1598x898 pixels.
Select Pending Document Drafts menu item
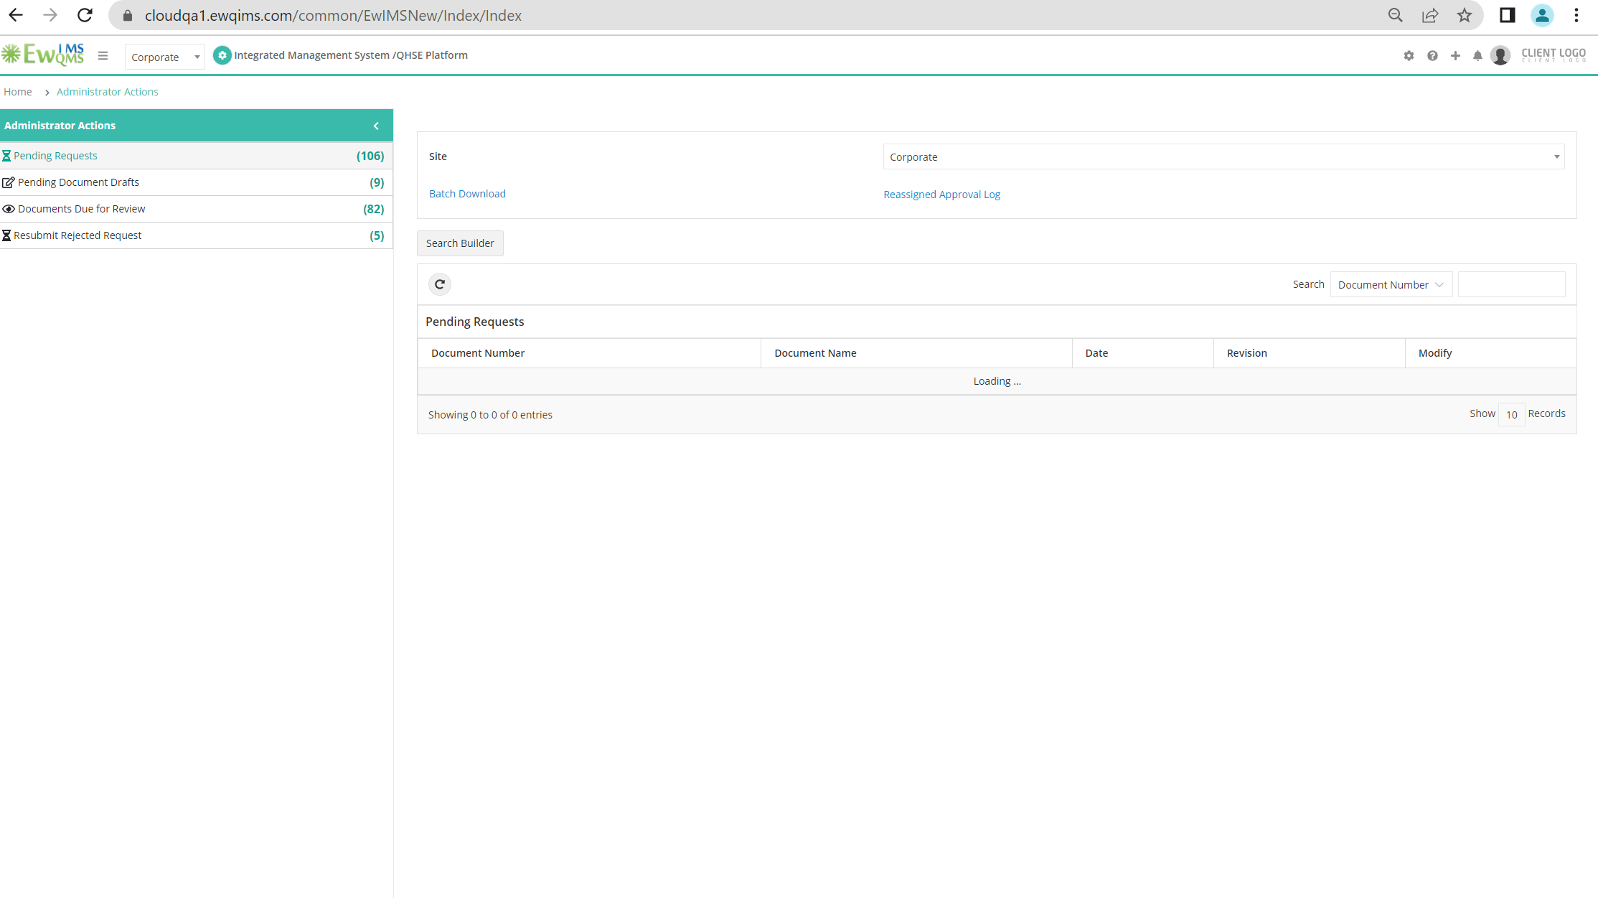coord(196,182)
